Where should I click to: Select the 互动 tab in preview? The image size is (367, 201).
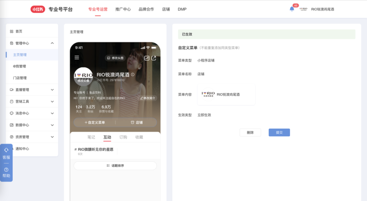coord(107,137)
